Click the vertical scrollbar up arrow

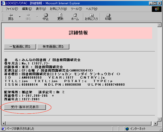click(159, 25)
